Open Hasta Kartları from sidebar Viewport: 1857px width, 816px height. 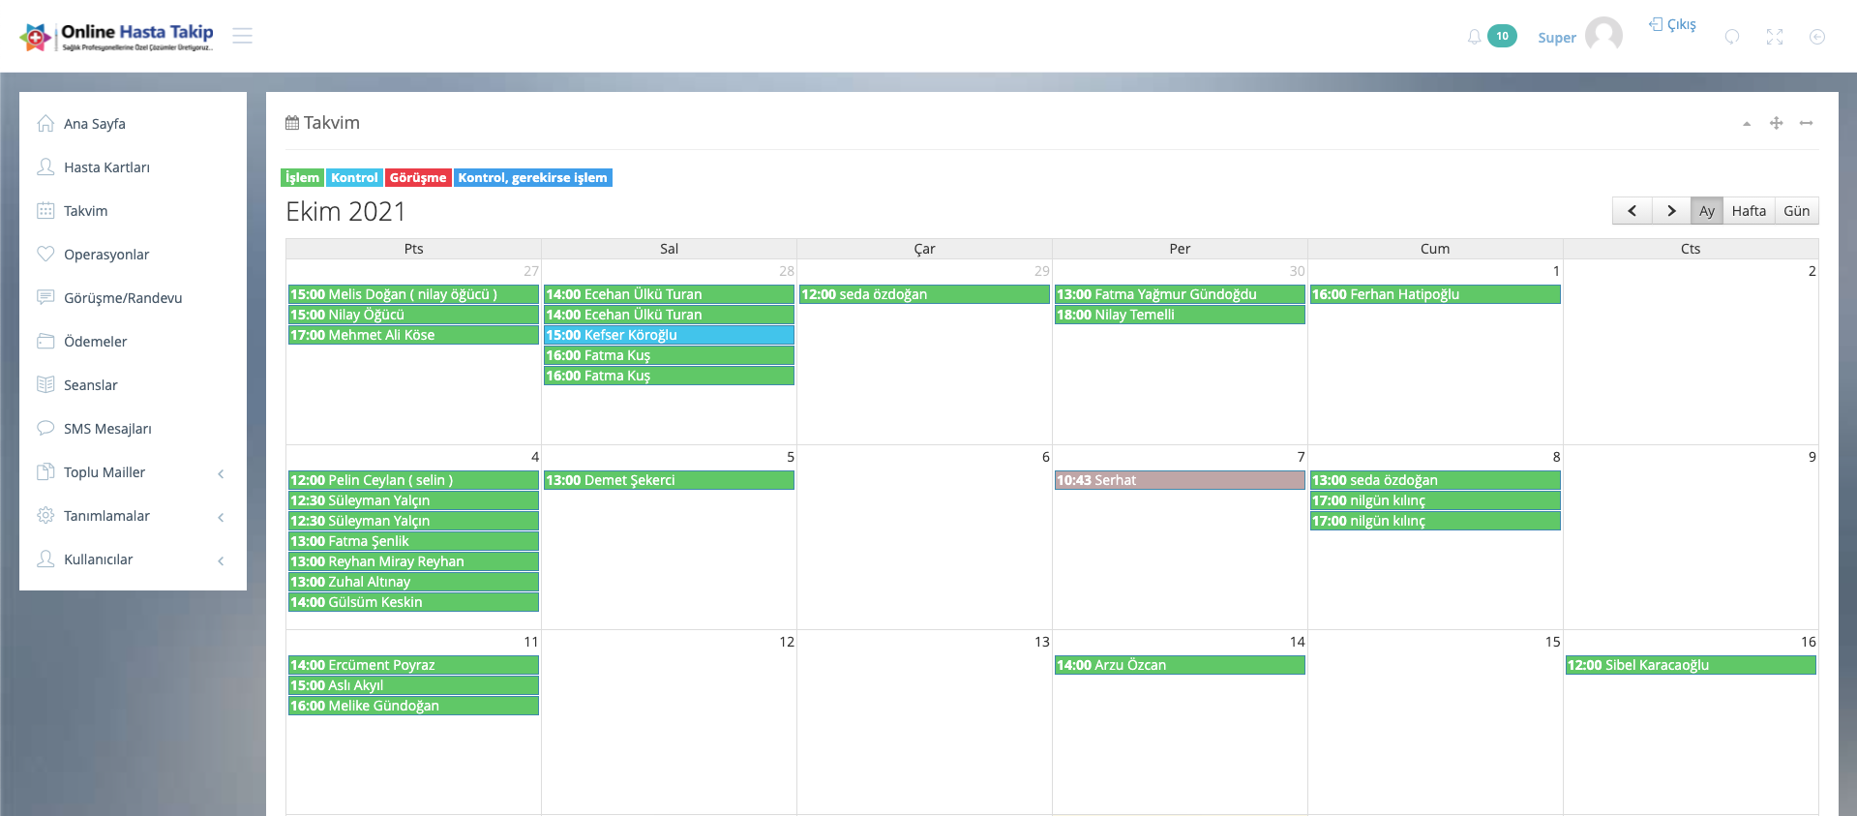coord(106,167)
